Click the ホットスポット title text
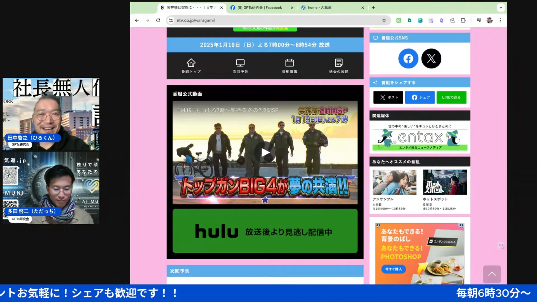537x302 pixels. 435,199
